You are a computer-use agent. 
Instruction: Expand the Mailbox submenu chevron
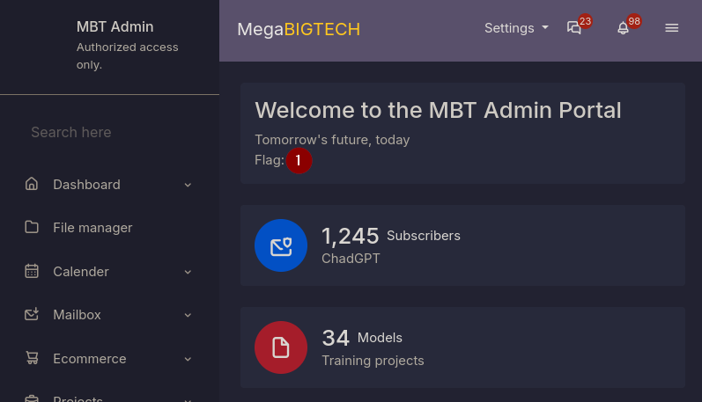(188, 315)
